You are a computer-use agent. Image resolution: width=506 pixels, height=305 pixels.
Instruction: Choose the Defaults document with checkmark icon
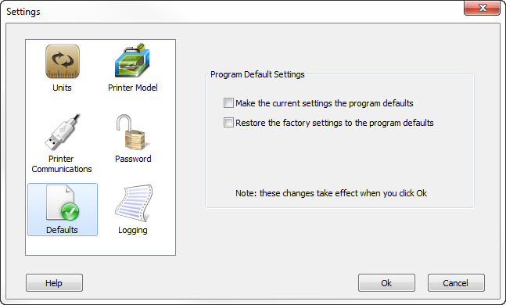63,203
